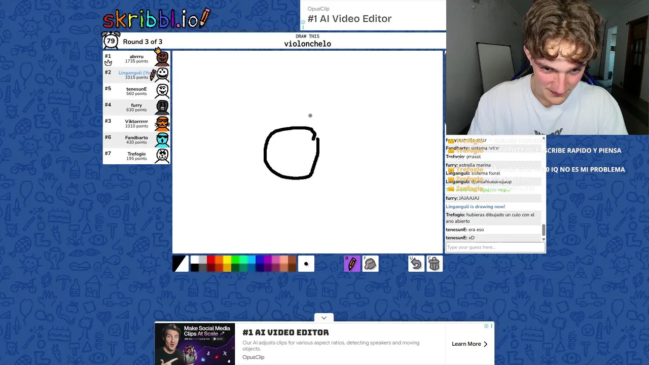
Task: Pick the yellow color swatch
Action: (x=227, y=260)
